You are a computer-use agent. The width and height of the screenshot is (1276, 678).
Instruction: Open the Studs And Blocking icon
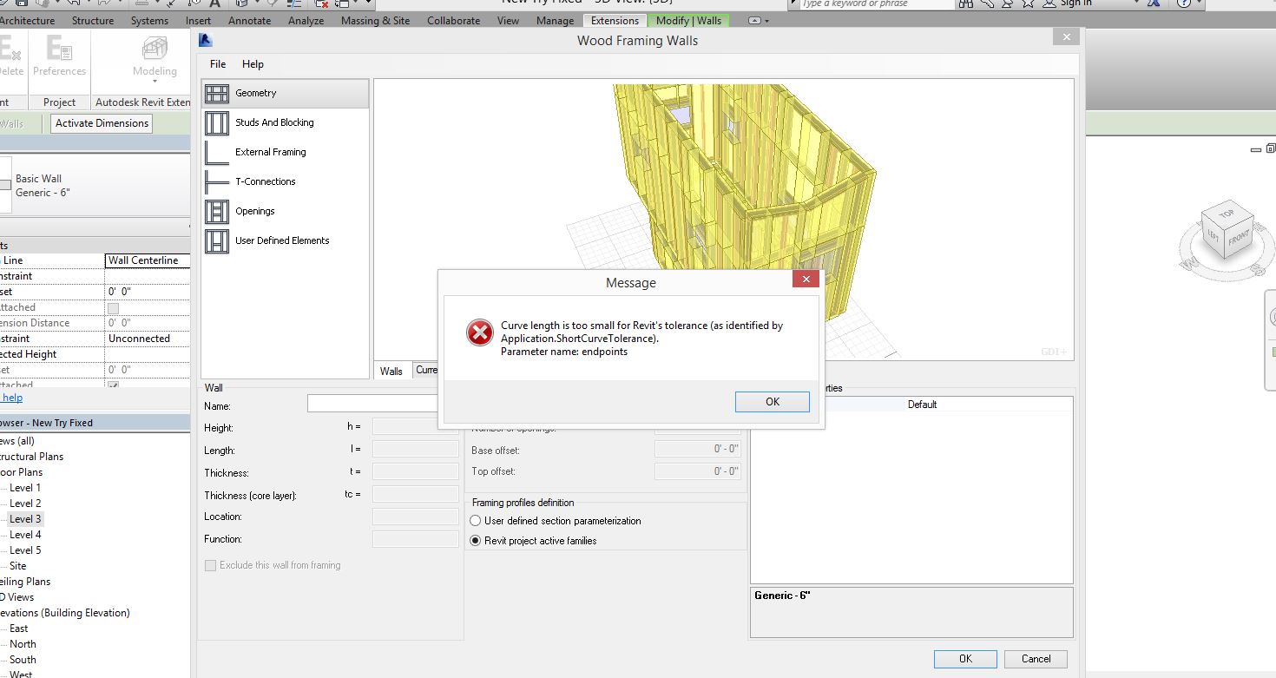(x=217, y=122)
